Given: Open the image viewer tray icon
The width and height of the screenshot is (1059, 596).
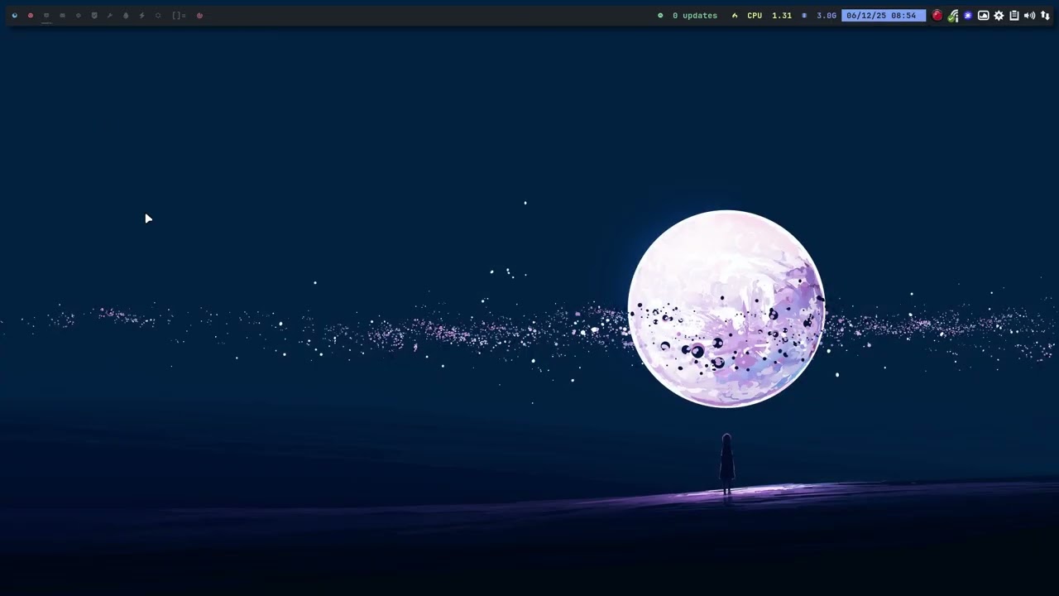Looking at the screenshot, I should pos(983,15).
